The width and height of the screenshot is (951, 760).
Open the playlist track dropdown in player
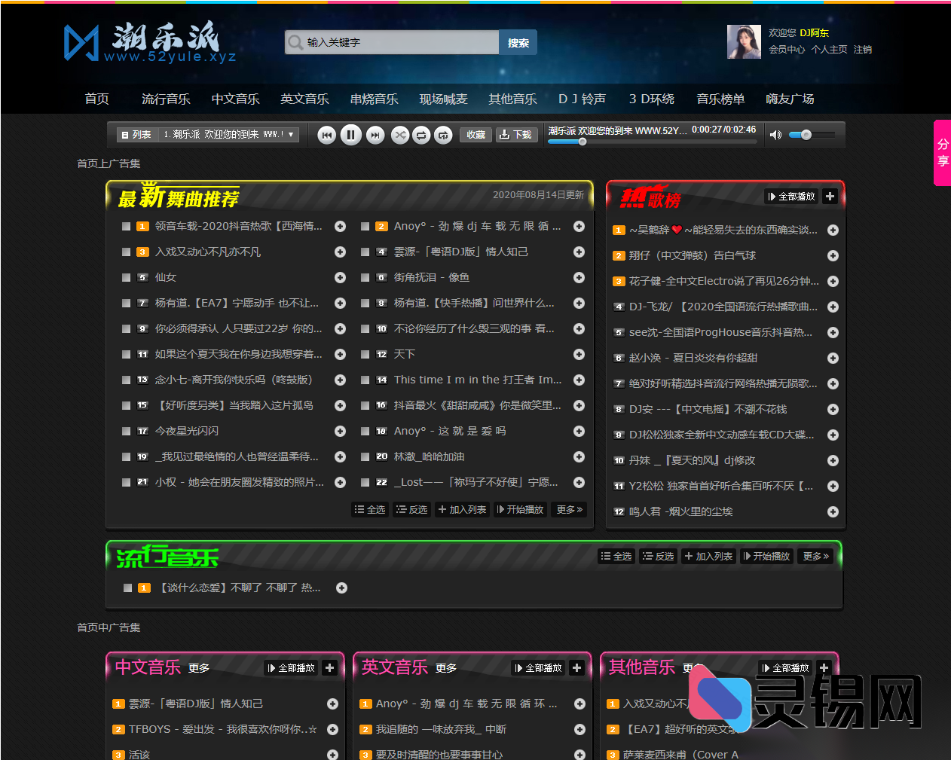click(x=291, y=135)
